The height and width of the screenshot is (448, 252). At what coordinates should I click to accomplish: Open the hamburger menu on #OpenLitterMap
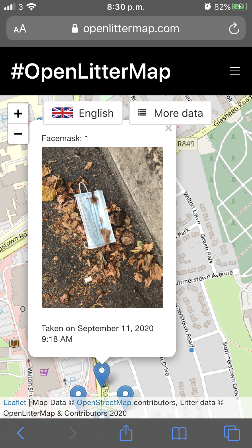coord(235,71)
